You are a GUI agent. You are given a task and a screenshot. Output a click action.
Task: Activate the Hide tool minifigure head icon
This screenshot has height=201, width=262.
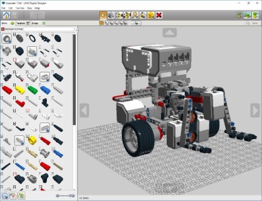pyautogui.click(x=151, y=15)
